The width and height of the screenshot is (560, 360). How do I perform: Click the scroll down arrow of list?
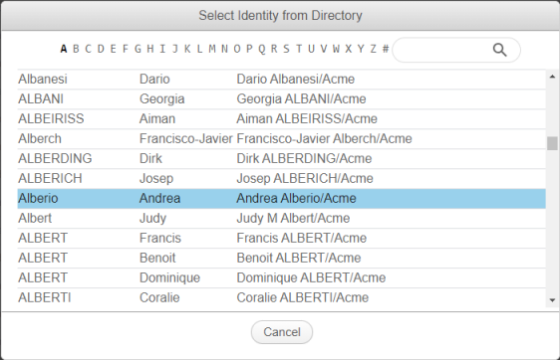(552, 300)
